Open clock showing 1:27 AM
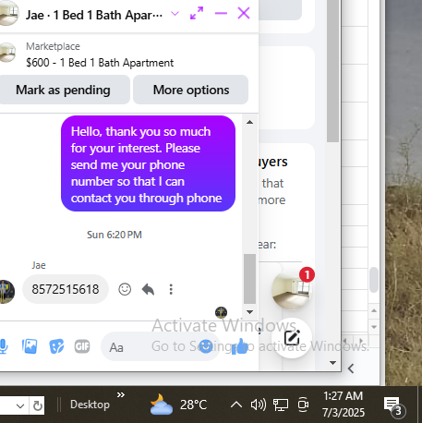Image resolution: width=422 pixels, height=423 pixels. click(x=344, y=405)
